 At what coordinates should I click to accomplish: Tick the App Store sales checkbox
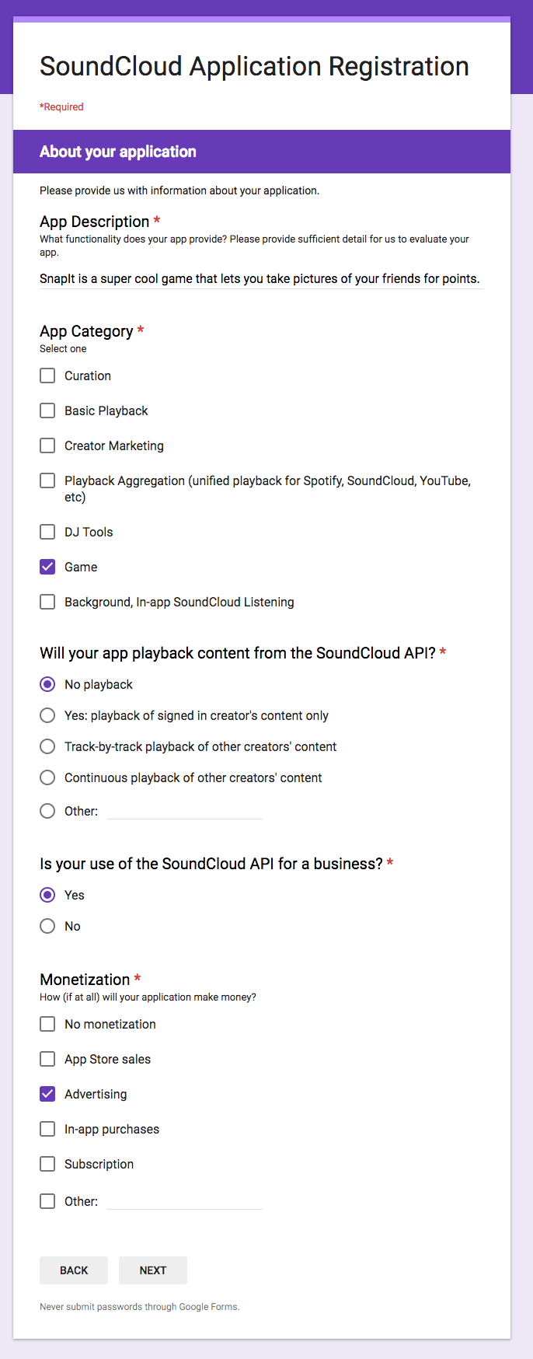(47, 1059)
